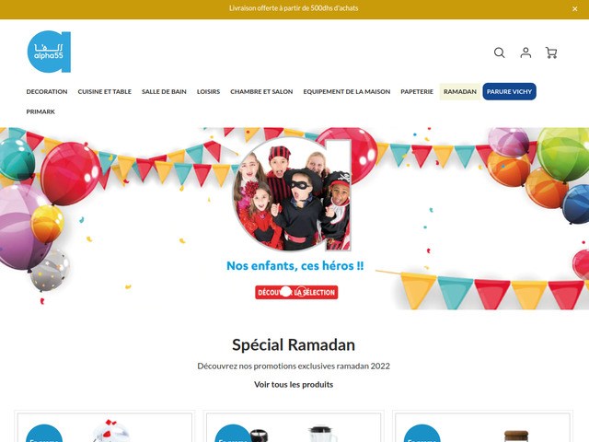Open the Voir tous les produits link
This screenshot has height=442, width=589.
point(294,385)
